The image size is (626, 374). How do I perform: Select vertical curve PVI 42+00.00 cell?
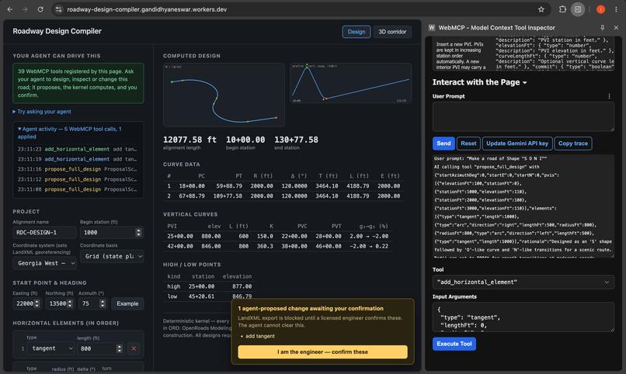tap(179, 247)
